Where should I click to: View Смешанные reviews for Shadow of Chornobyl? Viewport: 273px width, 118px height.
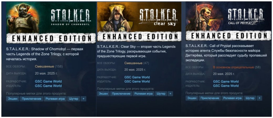(x=44, y=66)
